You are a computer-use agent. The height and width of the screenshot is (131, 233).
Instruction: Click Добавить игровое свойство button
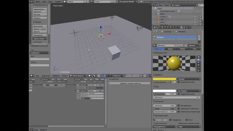129,83
